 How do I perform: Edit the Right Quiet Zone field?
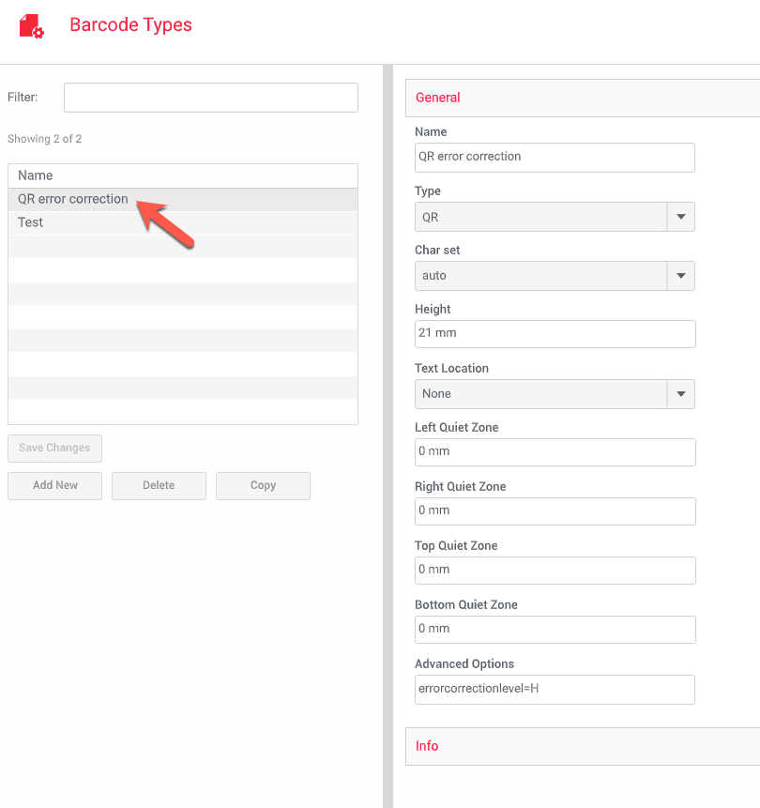click(x=554, y=511)
